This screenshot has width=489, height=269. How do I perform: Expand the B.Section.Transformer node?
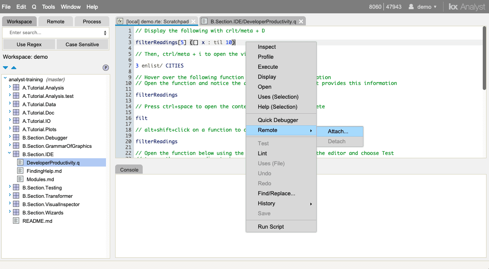point(10,196)
